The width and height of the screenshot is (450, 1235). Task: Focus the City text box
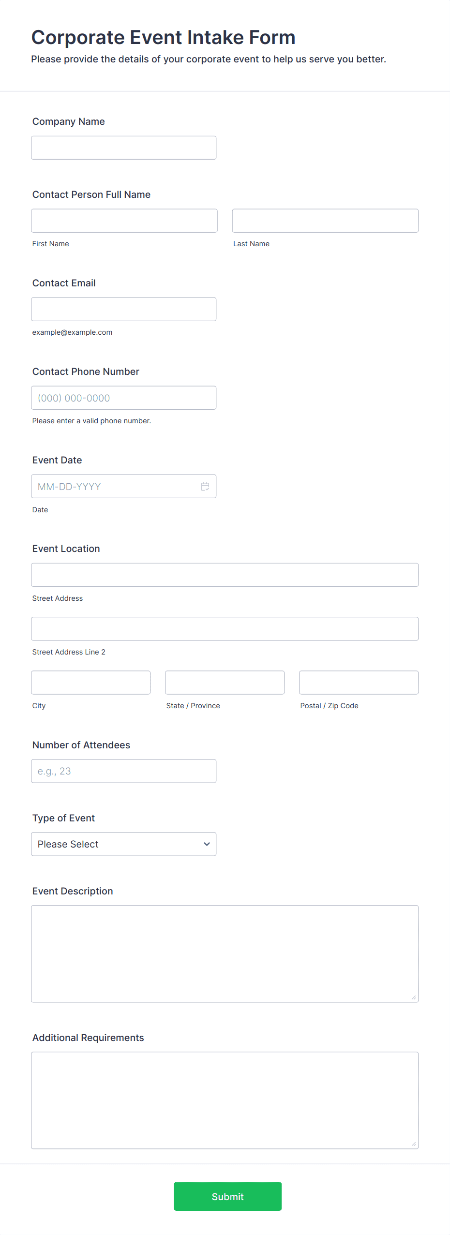click(x=90, y=682)
